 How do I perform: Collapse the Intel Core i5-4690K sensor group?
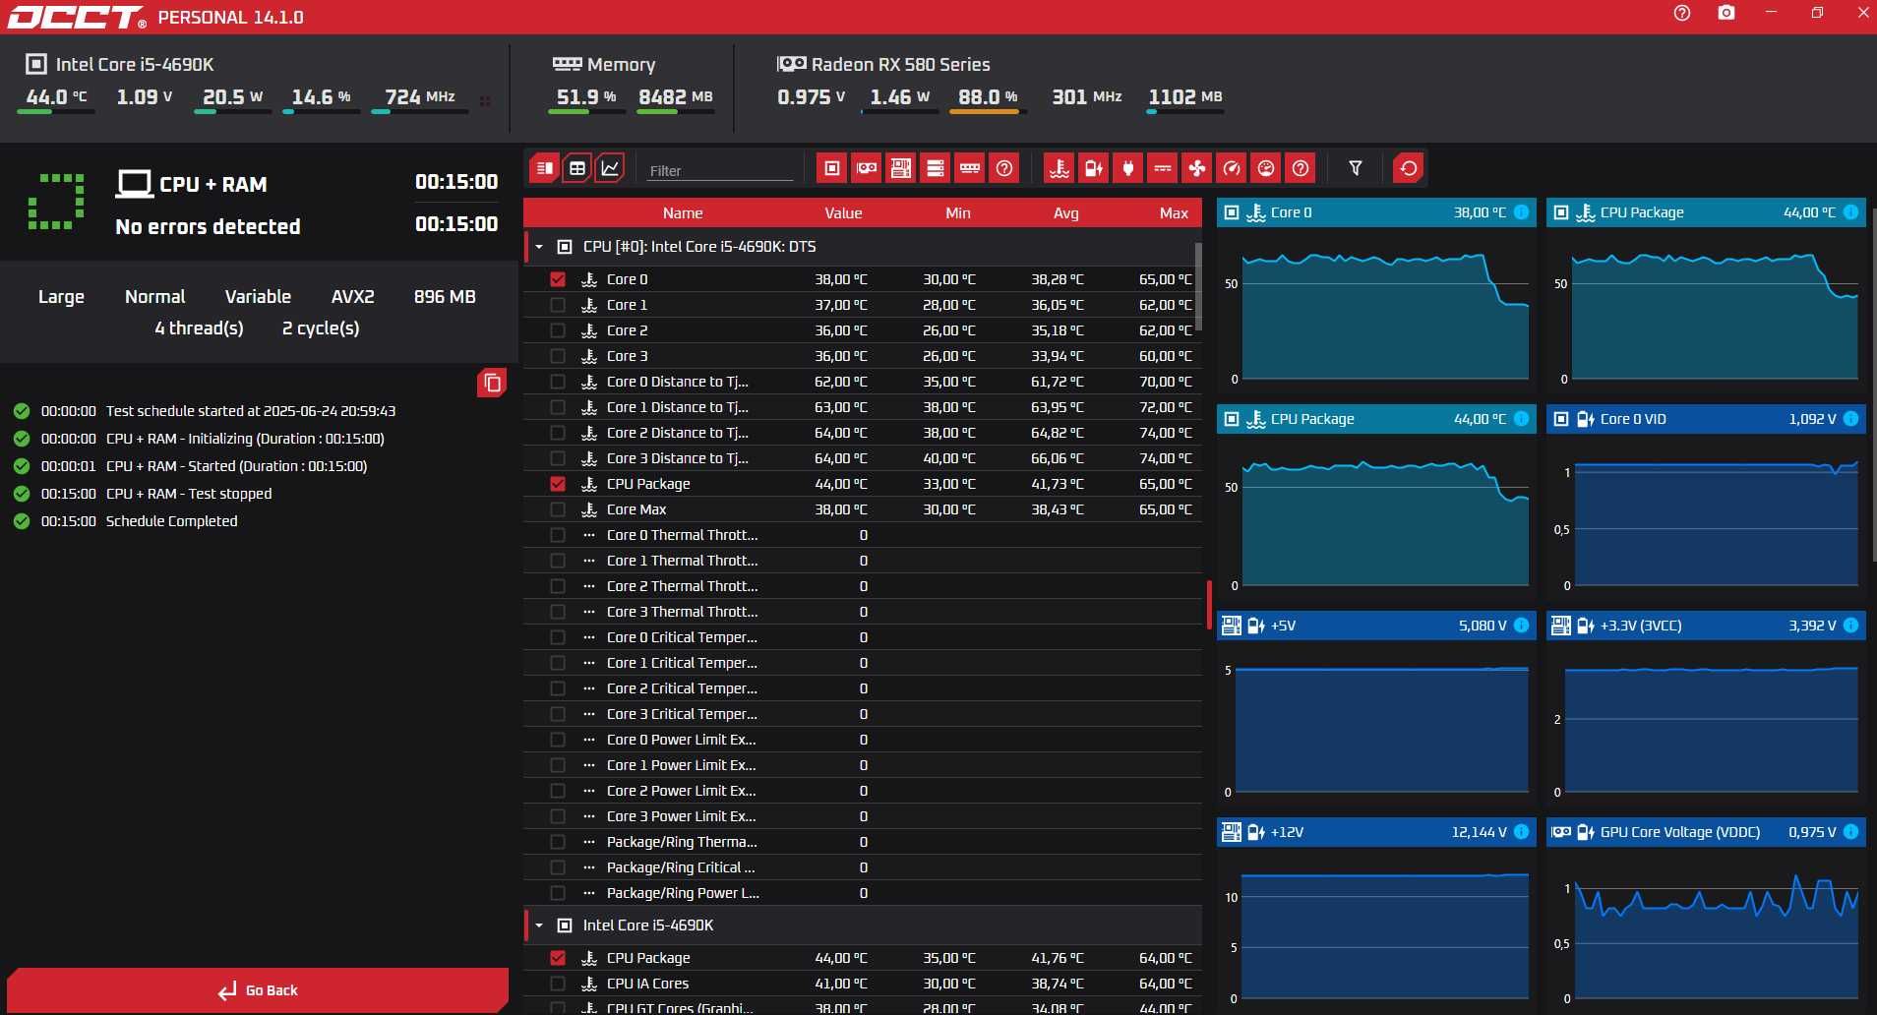click(539, 925)
